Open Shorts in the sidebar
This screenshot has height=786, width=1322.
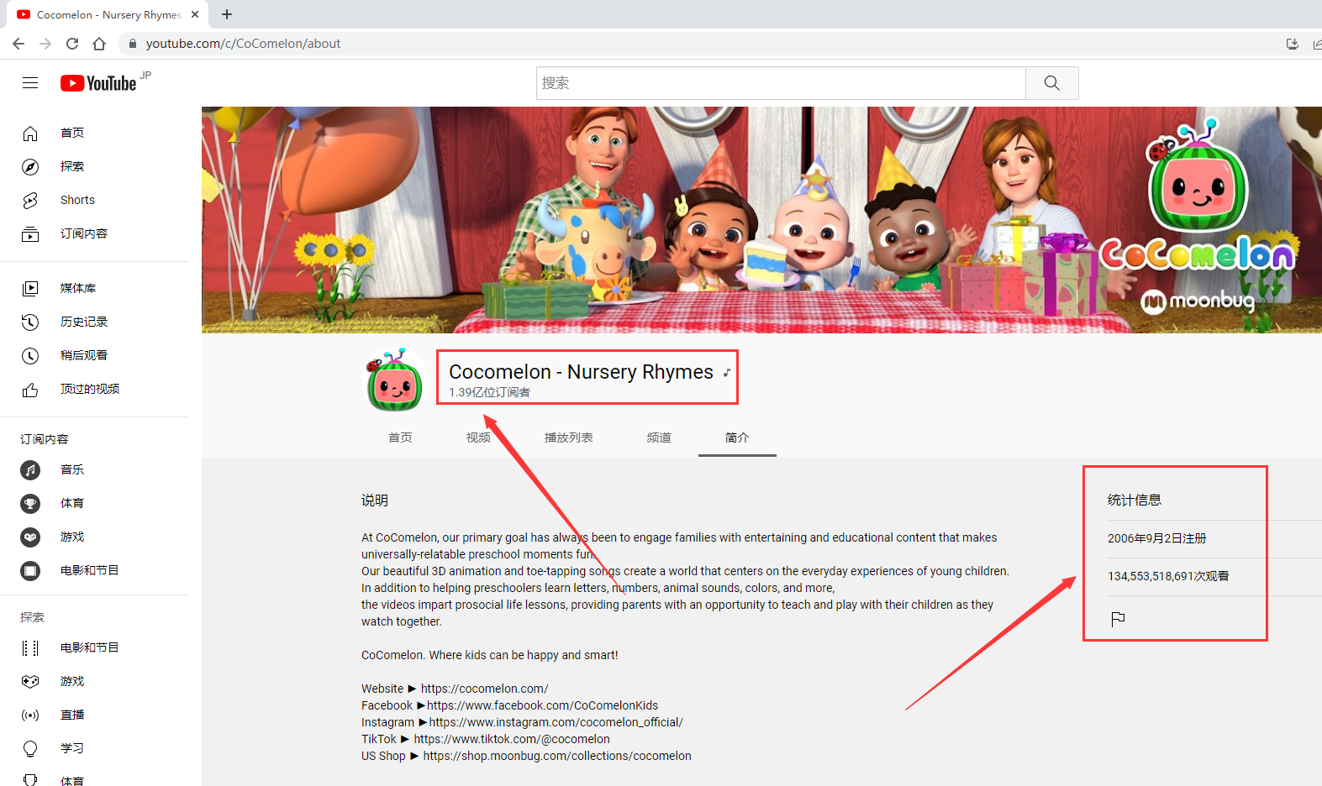tap(77, 200)
